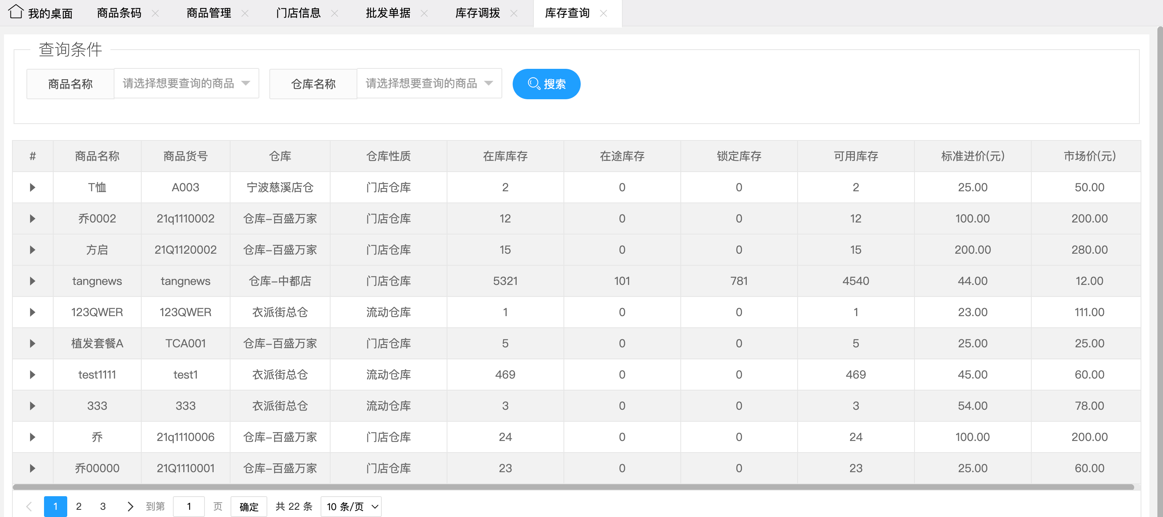
Task: Switch to the 商品条码 tab
Action: 119,13
